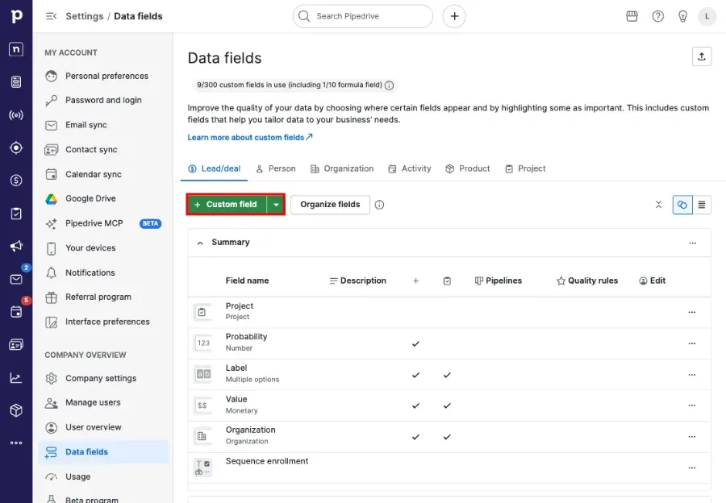726x503 pixels.
Task: Switch to the Product tab
Action: (468, 169)
